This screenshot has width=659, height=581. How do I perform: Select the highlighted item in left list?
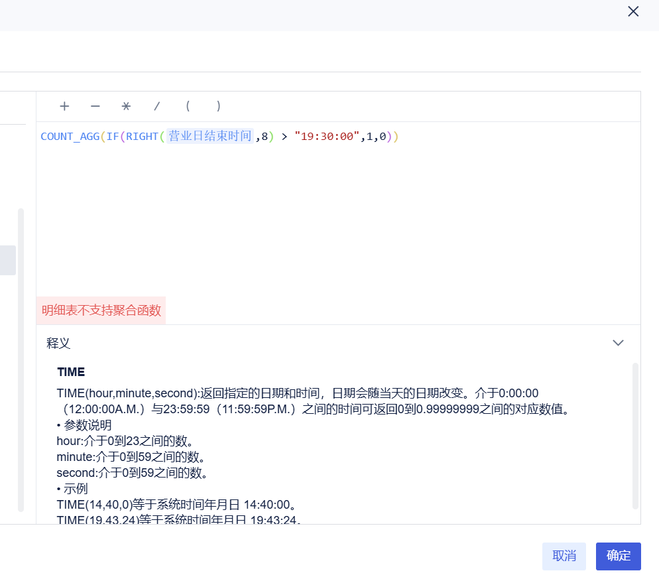pyautogui.click(x=7, y=260)
